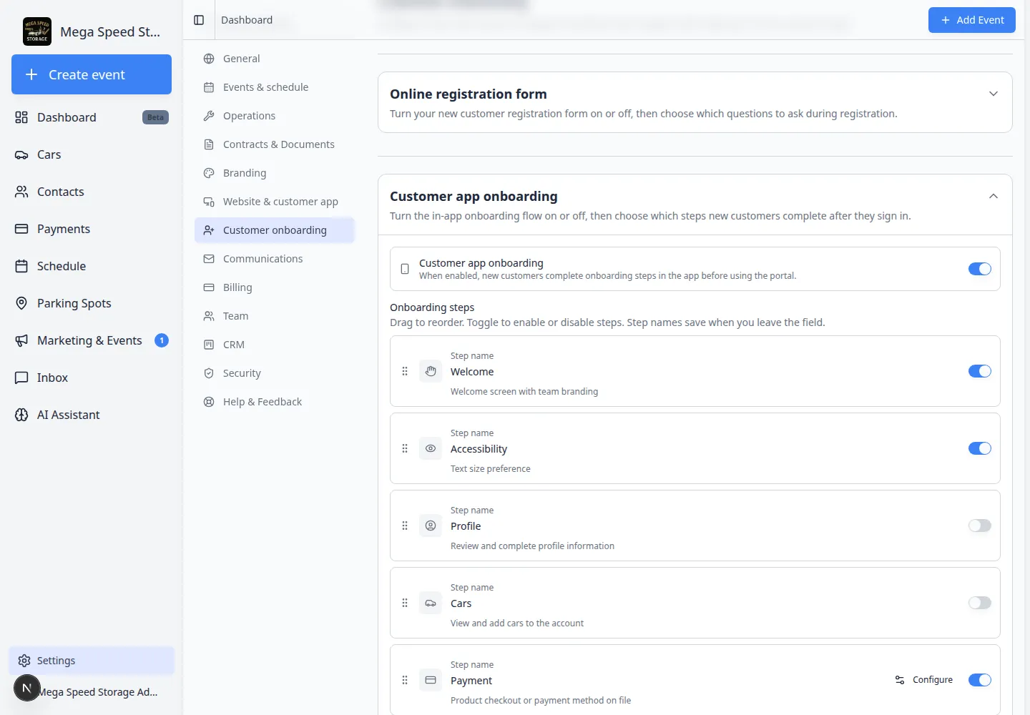Select Customer onboarding settings item

pos(275,230)
